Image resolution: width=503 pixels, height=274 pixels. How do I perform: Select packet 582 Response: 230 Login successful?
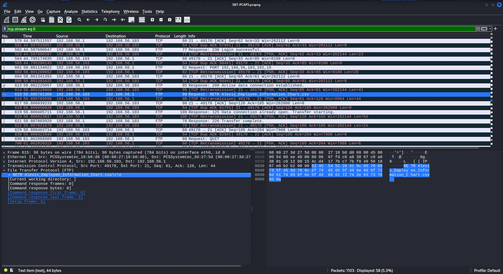pos(246,50)
